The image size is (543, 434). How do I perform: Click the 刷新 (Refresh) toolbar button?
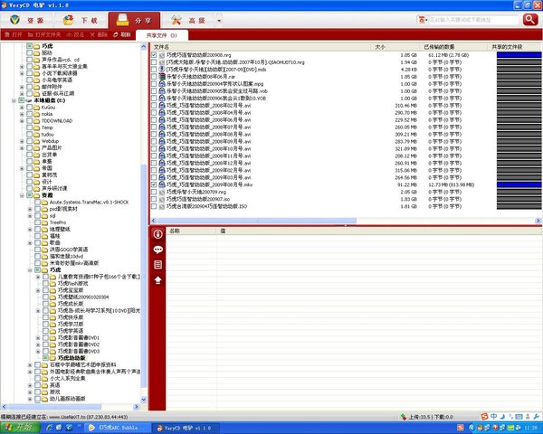click(x=122, y=34)
